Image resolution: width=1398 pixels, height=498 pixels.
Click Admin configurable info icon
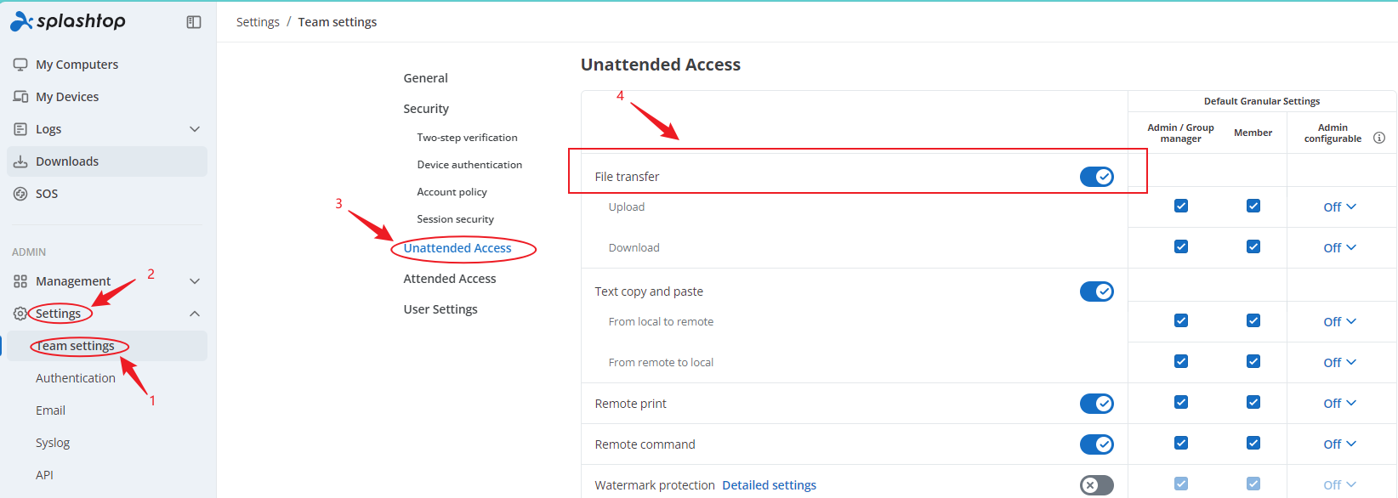[1379, 138]
